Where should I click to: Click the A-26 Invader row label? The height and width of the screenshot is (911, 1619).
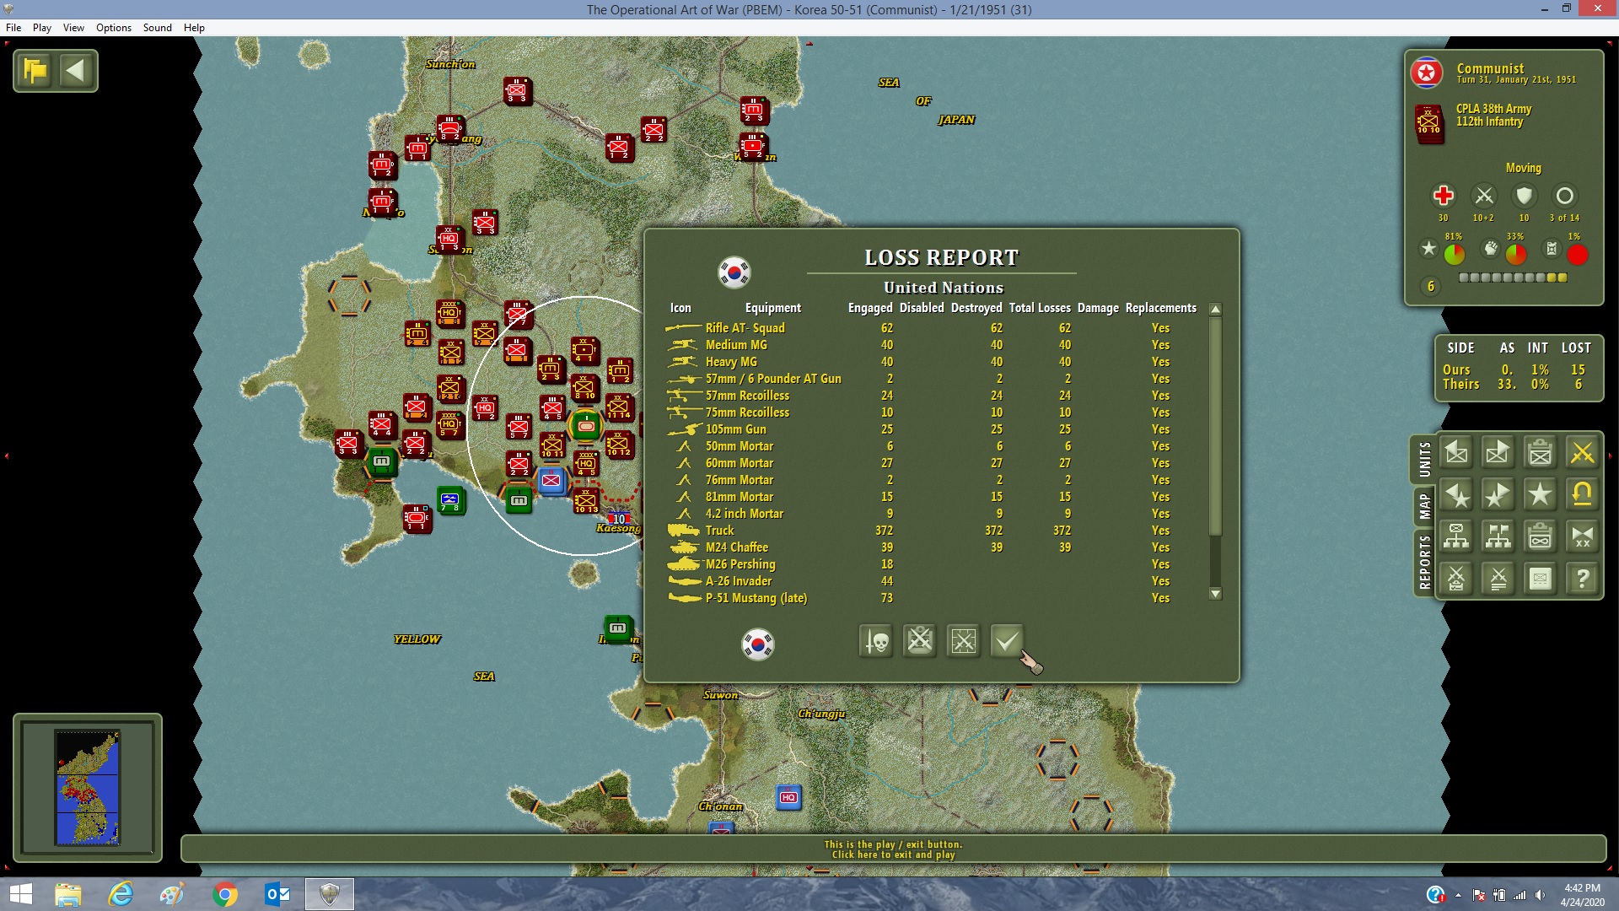pyautogui.click(x=739, y=581)
